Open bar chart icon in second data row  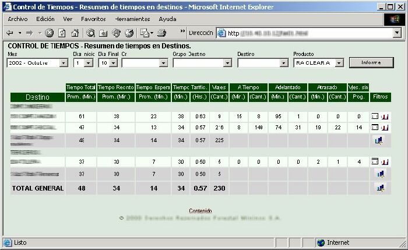384,127
